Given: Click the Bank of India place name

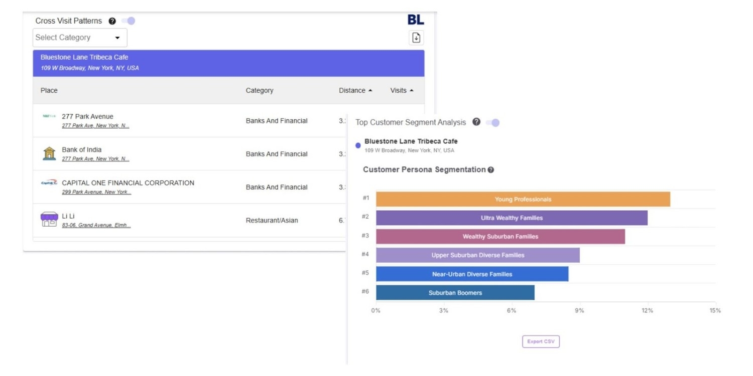Looking at the screenshot, I should 81,149.
